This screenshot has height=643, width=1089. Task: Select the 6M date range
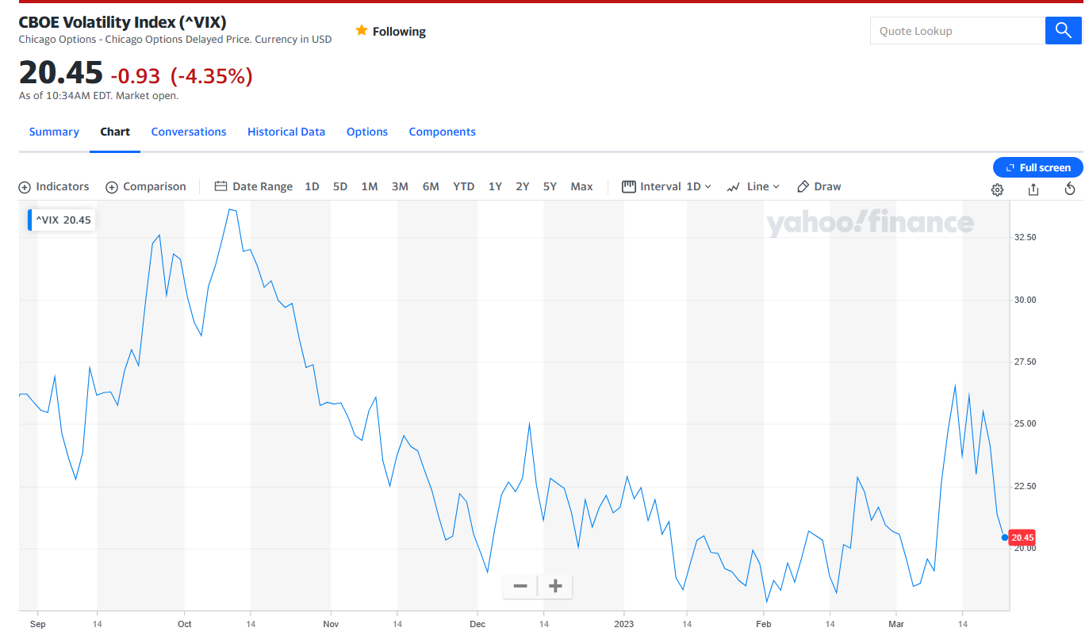click(x=431, y=186)
